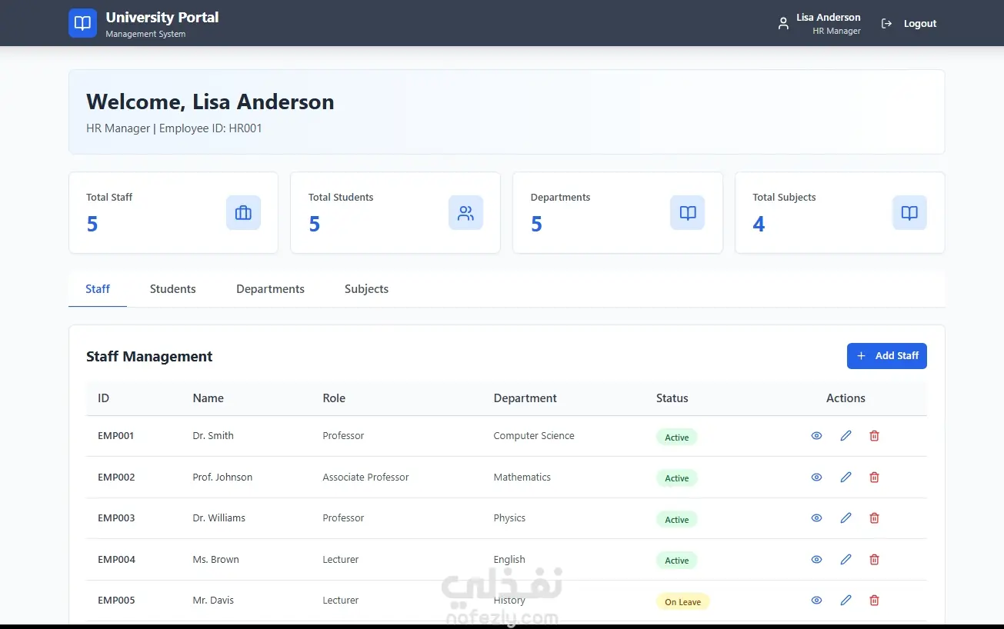Click the user profile icon beside Lisa Anderson
The image size is (1004, 629).
[783, 23]
